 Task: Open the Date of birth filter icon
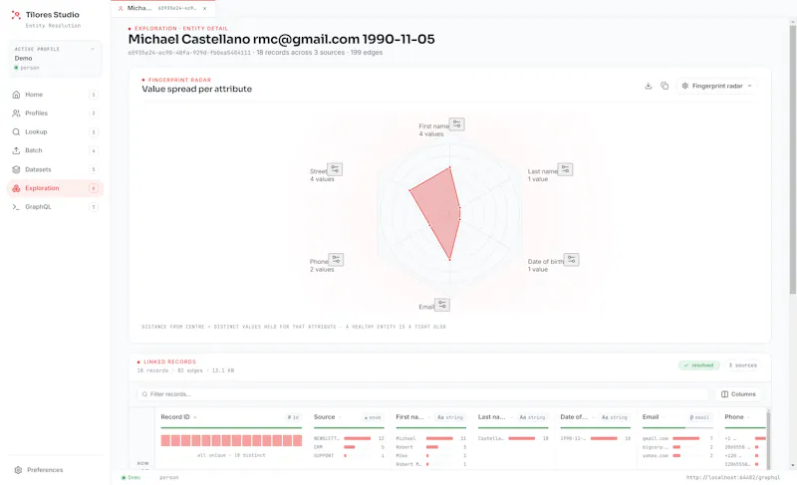click(572, 260)
